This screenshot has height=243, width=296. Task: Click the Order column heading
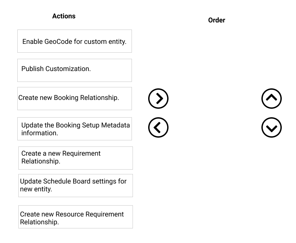[217, 20]
